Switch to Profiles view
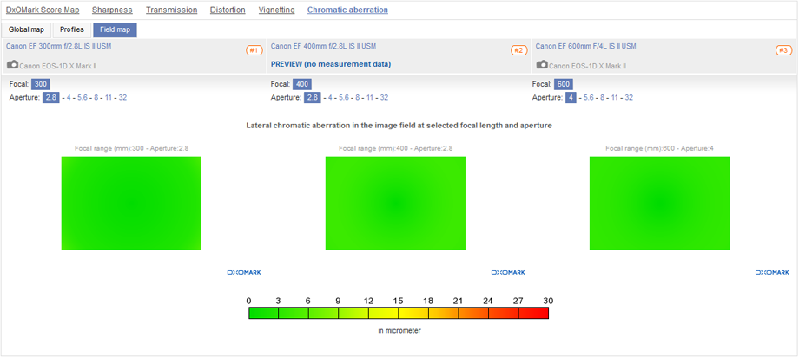Image resolution: width=799 pixels, height=357 pixels. (x=72, y=30)
